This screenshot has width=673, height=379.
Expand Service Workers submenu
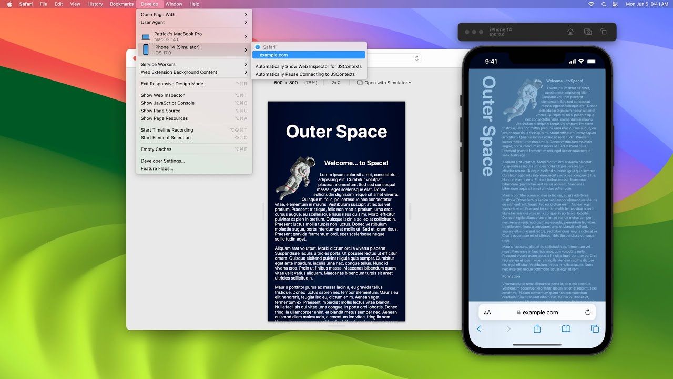[194, 64]
